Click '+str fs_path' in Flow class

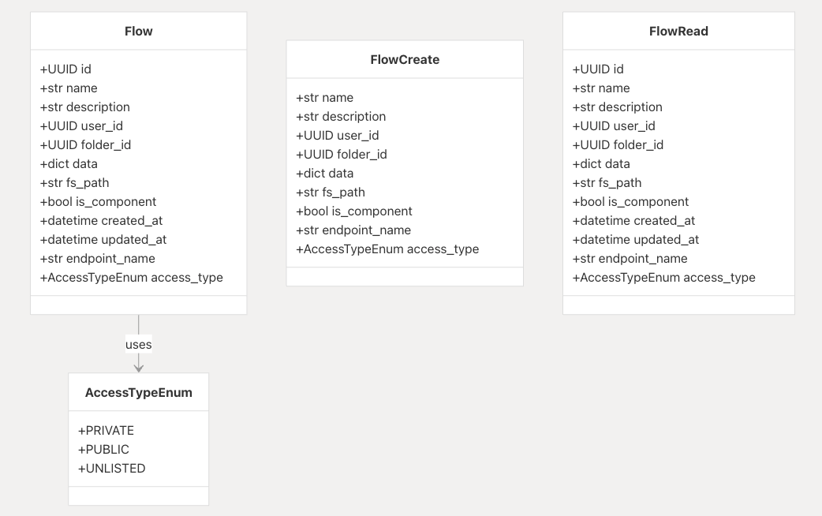[74, 183]
